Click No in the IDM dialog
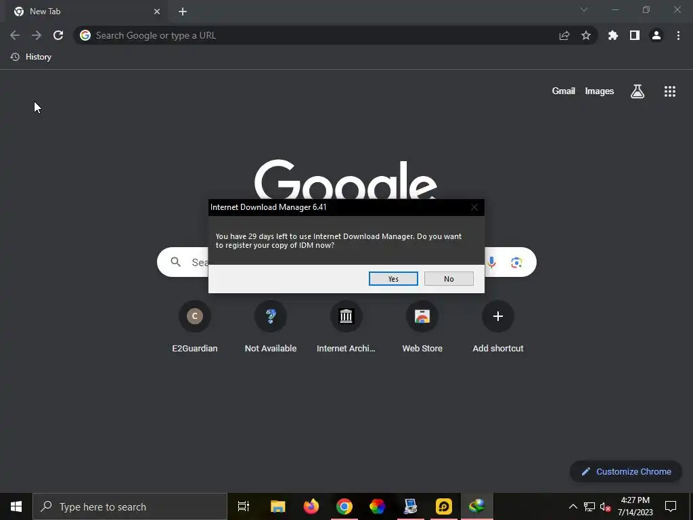This screenshot has width=693, height=520. click(x=449, y=278)
